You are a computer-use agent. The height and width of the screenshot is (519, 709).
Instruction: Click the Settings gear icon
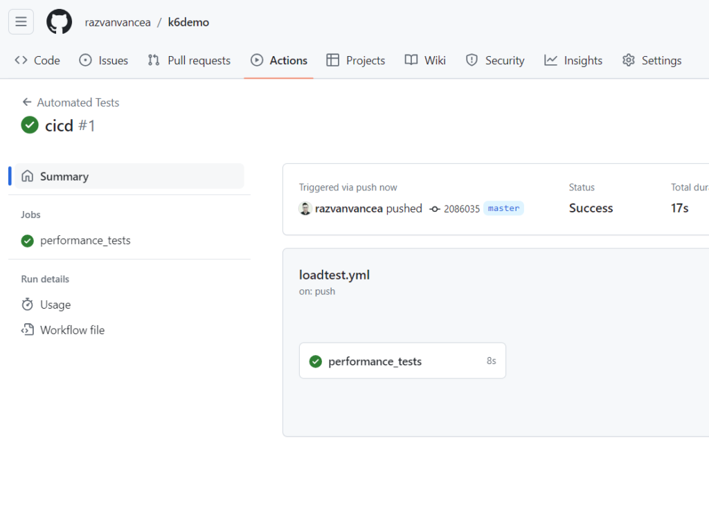tap(629, 60)
